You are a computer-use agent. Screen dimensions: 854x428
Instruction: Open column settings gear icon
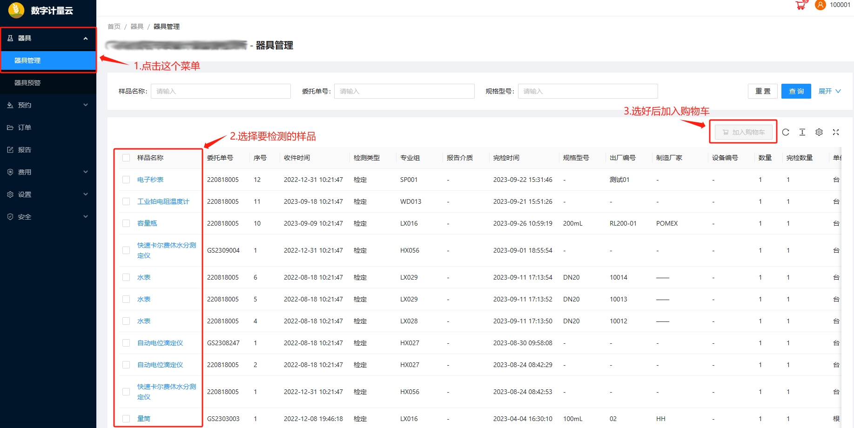pyautogui.click(x=819, y=132)
